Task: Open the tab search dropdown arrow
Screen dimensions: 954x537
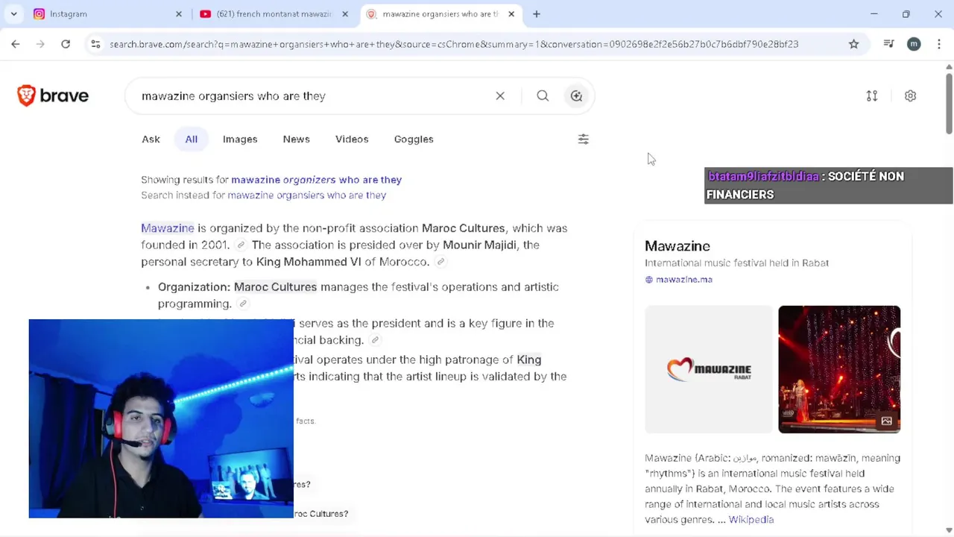Action: (x=13, y=13)
